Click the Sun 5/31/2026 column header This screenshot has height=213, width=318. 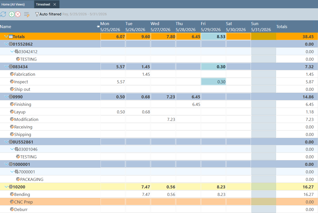click(x=263, y=27)
